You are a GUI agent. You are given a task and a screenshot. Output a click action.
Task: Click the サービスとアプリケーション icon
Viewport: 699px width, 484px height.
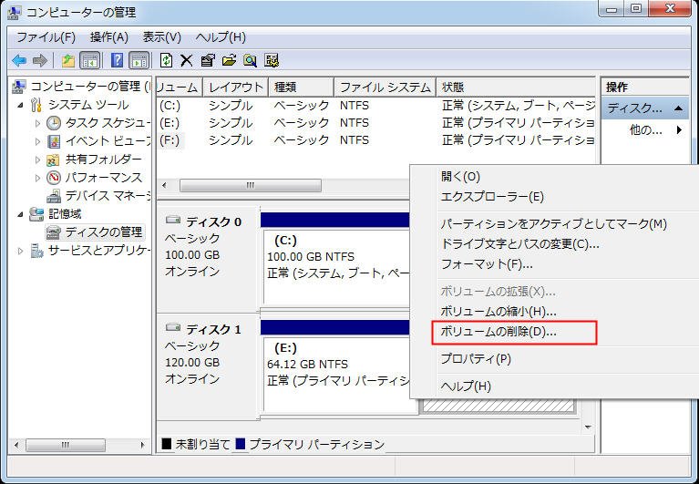click(36, 251)
